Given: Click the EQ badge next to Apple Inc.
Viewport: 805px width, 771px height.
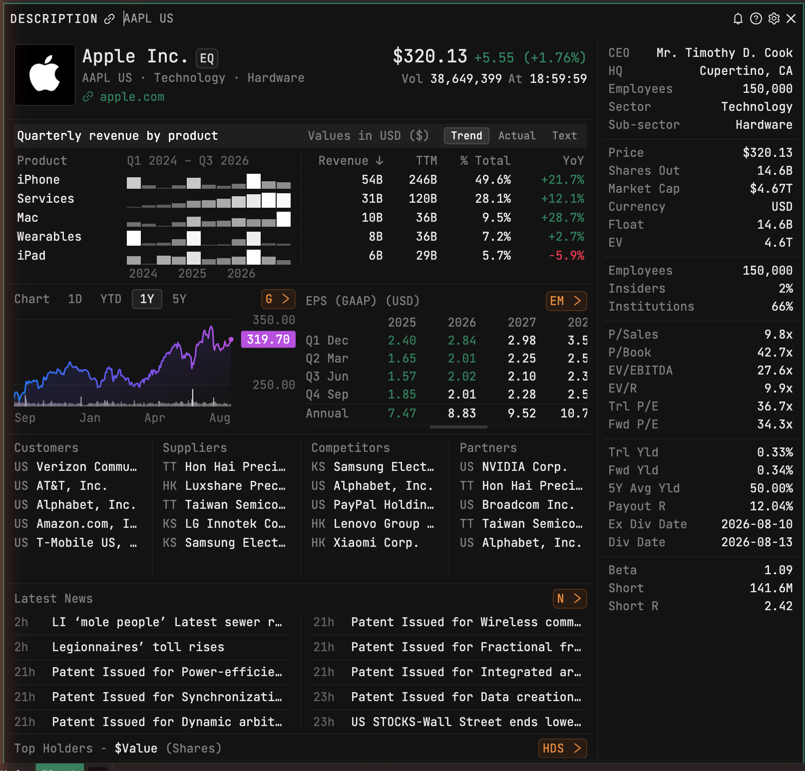Looking at the screenshot, I should (x=207, y=58).
